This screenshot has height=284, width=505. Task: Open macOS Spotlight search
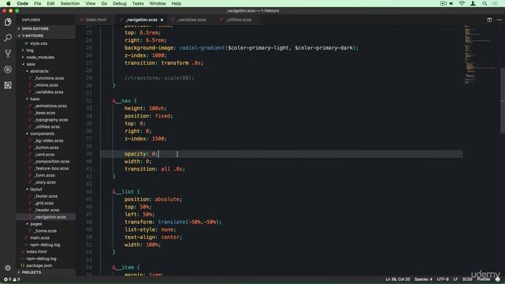(x=484, y=3)
